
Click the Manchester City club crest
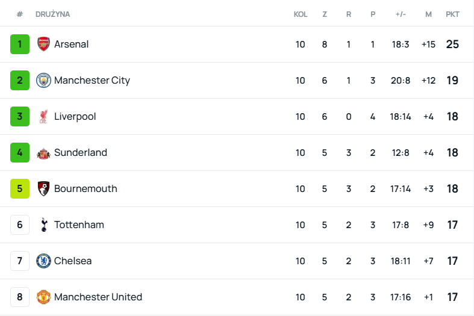click(x=43, y=80)
